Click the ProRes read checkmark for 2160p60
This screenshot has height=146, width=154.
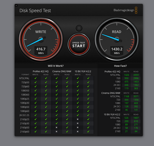46,132
